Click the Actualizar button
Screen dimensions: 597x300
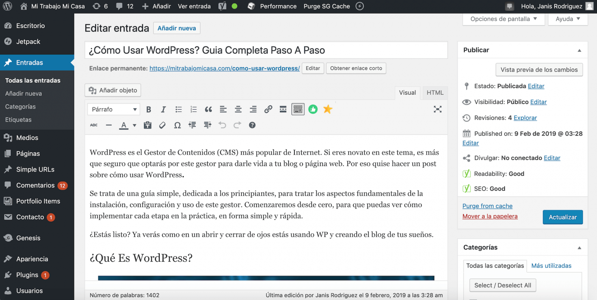click(563, 217)
